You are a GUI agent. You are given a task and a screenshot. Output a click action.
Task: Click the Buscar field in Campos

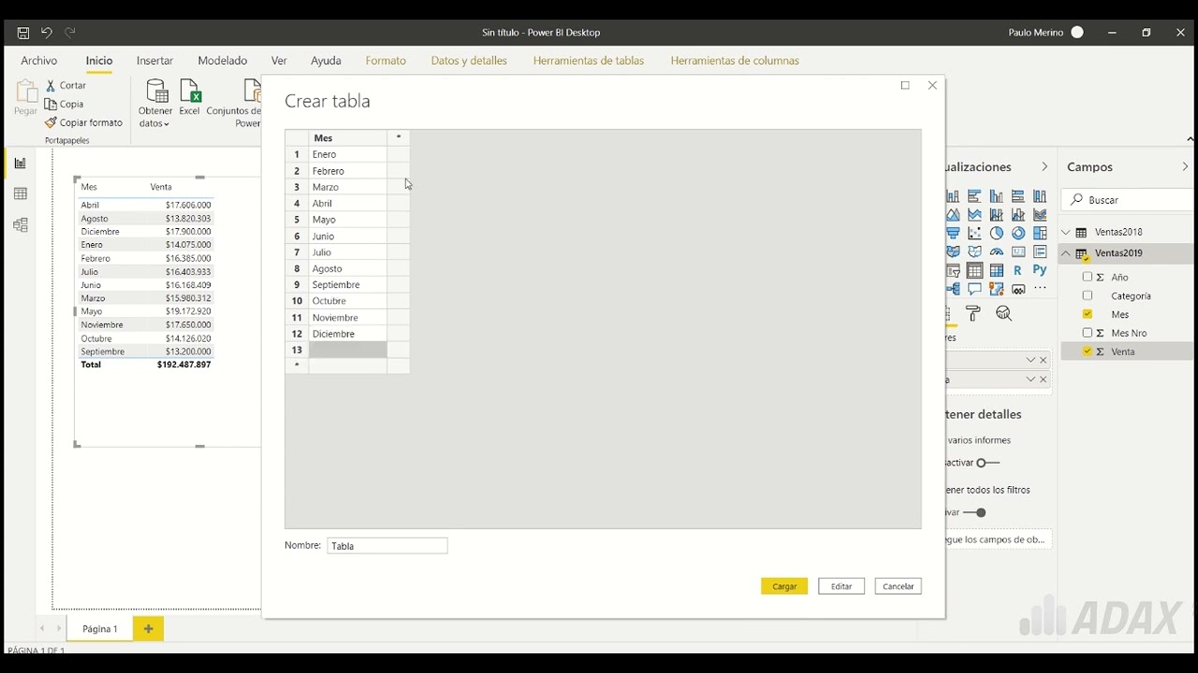pyautogui.click(x=1127, y=200)
